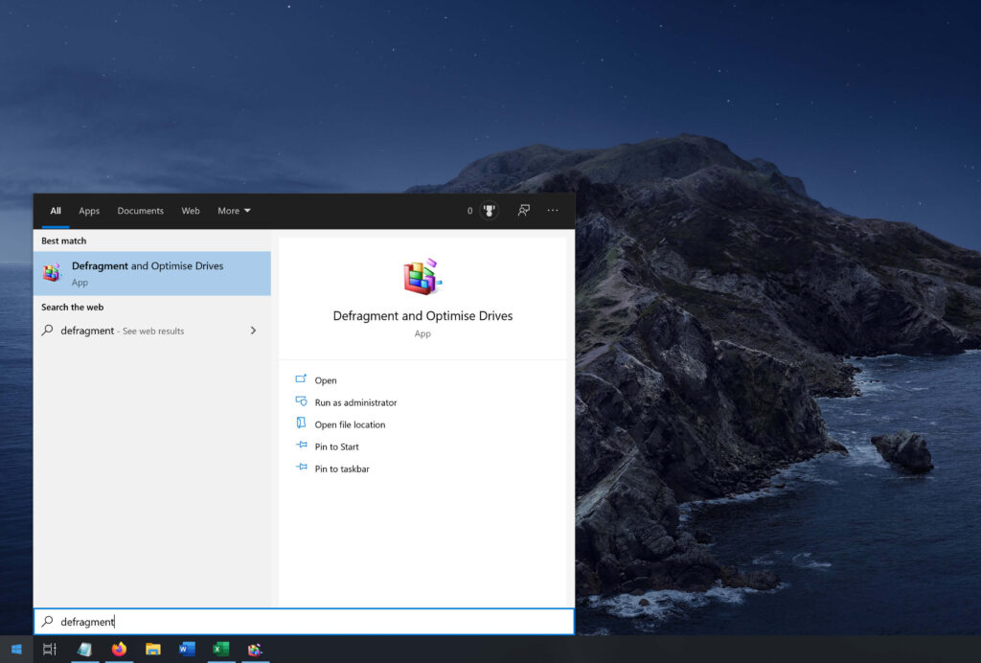Viewport: 981px width, 663px height.
Task: Switch to the Web search tab
Action: pyautogui.click(x=191, y=211)
